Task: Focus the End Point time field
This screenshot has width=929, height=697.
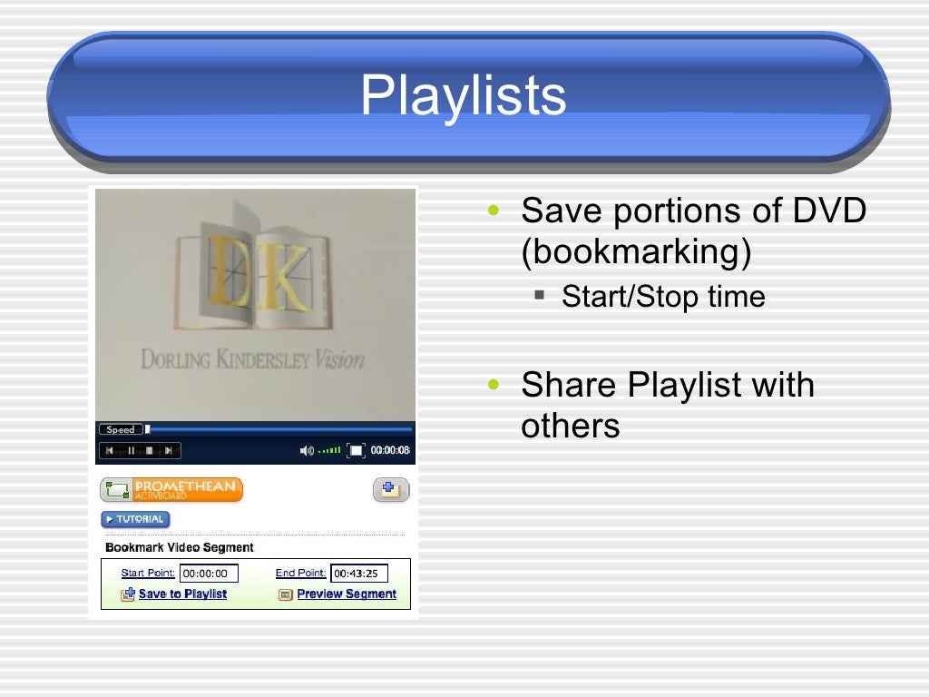Action: [359, 574]
